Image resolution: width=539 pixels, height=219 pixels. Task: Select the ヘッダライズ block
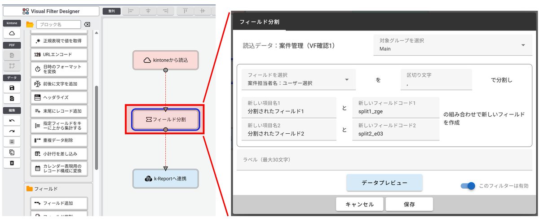coord(59,97)
